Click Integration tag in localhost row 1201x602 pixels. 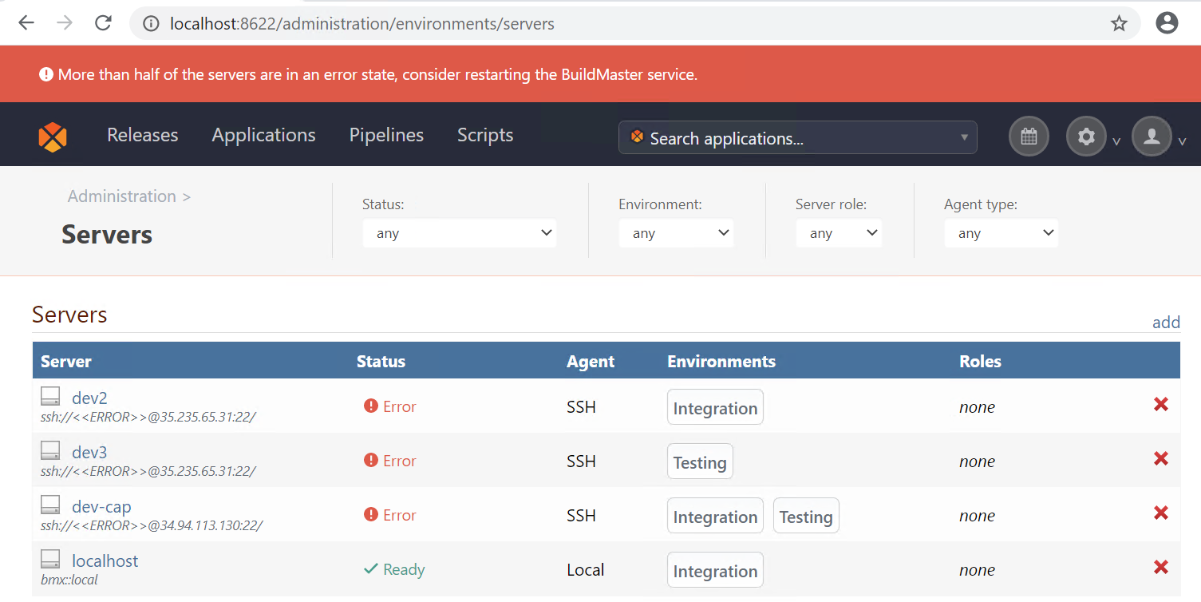[715, 570]
